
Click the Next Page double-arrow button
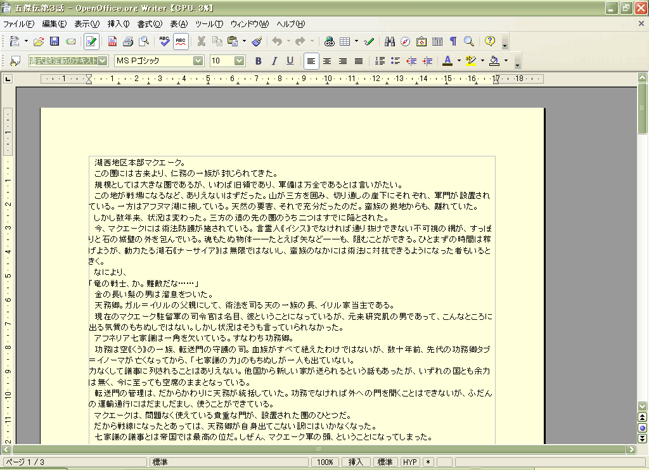pyautogui.click(x=643, y=438)
